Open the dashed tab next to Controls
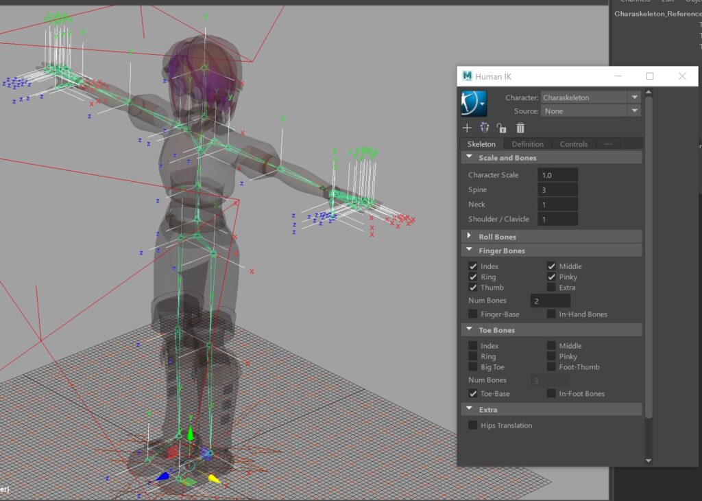 tap(608, 144)
